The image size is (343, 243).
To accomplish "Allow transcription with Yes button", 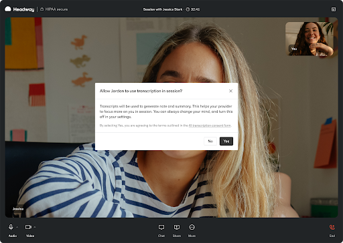I will pyautogui.click(x=226, y=141).
